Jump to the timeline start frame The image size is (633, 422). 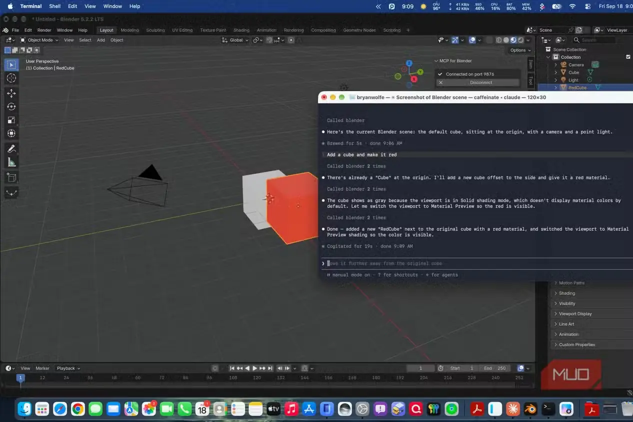point(232,368)
